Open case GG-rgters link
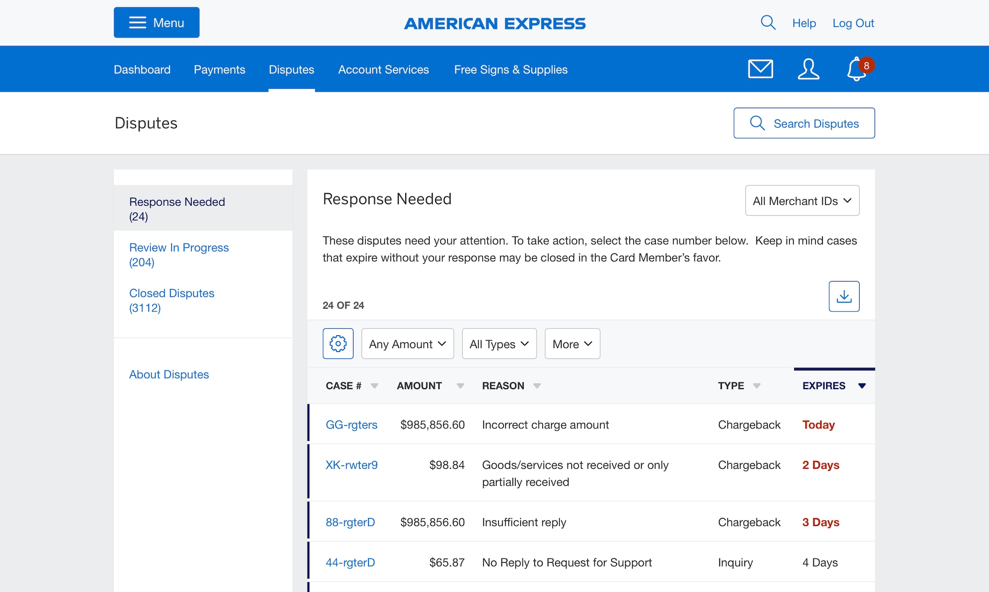 tap(352, 424)
